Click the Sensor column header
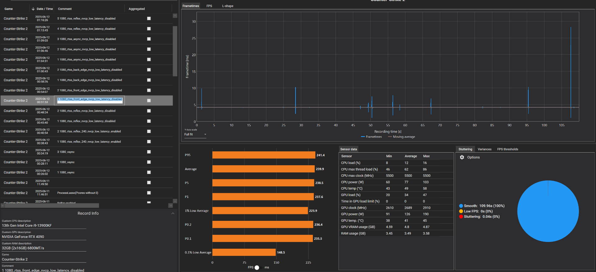This screenshot has height=272, width=596. pyautogui.click(x=346, y=156)
